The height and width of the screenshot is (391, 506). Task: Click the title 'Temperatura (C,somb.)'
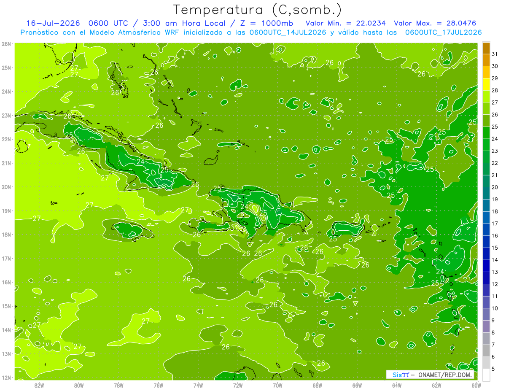(257, 10)
